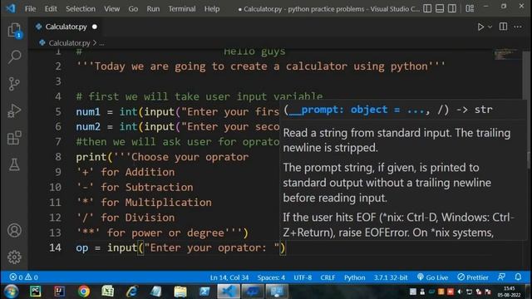The height and width of the screenshot is (299, 532).
Task: Click Ln 14, Col 34 to go to line
Action: point(229,277)
